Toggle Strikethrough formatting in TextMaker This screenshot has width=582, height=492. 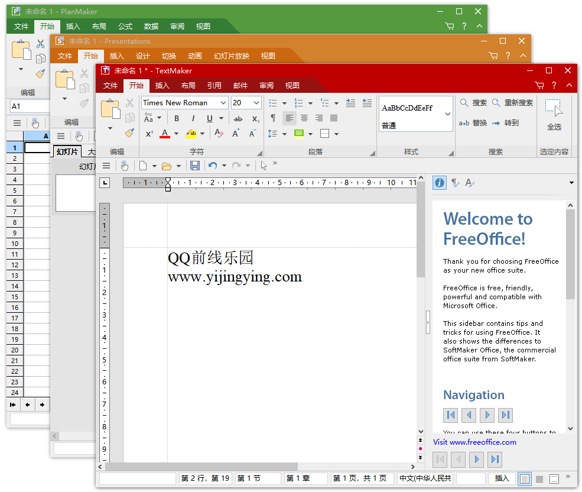238,119
